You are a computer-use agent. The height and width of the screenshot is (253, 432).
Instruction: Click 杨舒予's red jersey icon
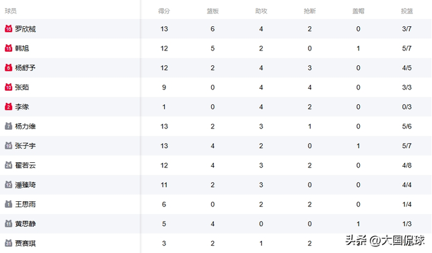click(x=9, y=67)
